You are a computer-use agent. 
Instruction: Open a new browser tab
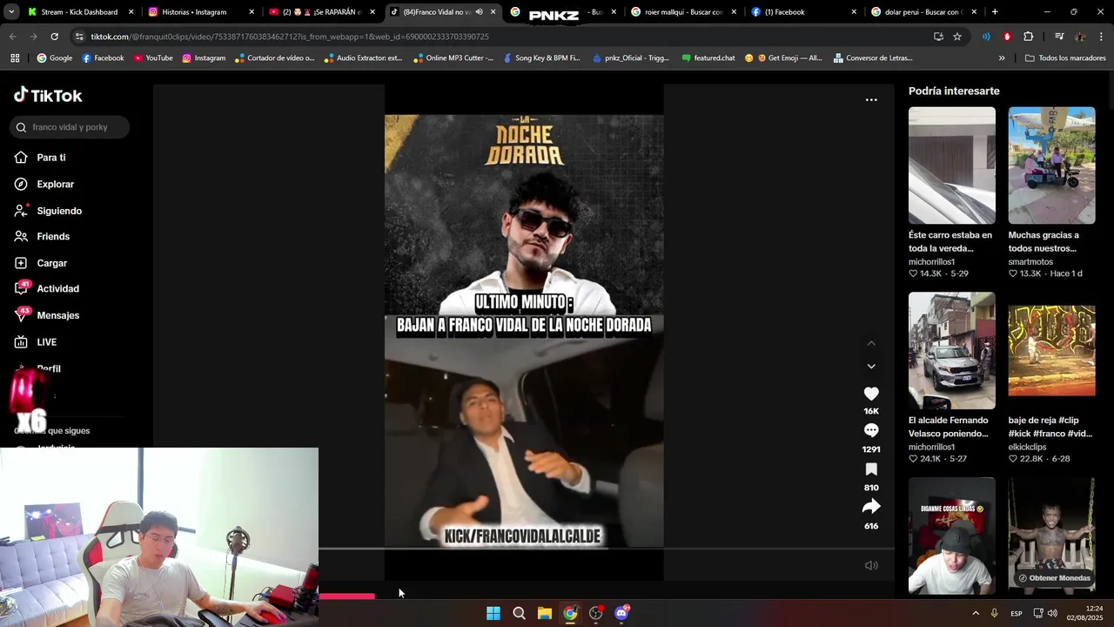point(995,12)
